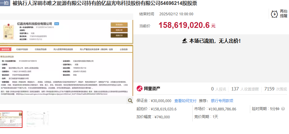Viewport: 289px width, 134px height.
Task: Select the first thumbnail with red border
Action: coord(11,119)
